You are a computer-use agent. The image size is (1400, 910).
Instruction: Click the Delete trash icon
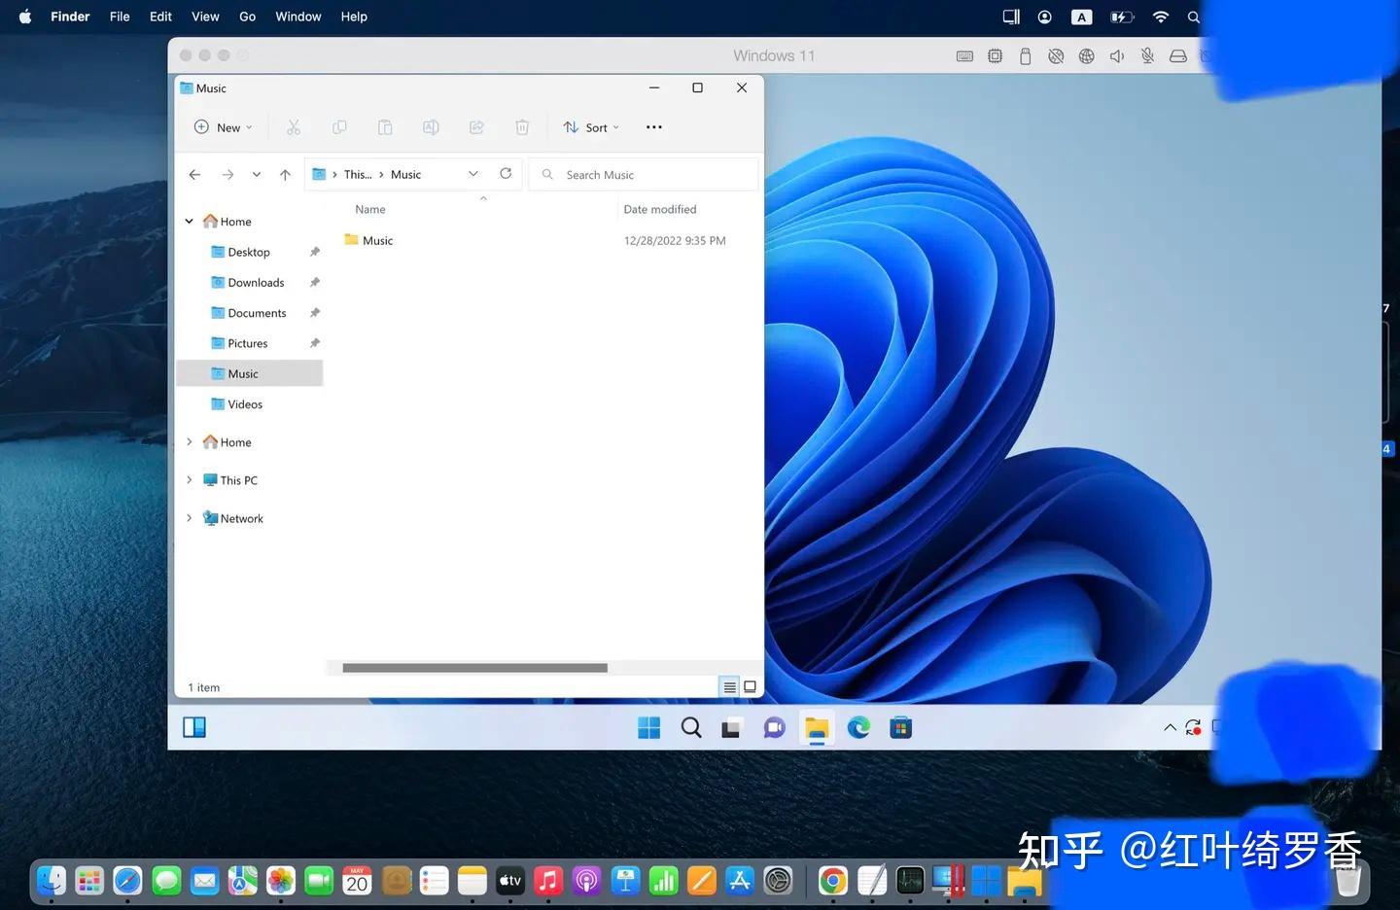coord(522,126)
